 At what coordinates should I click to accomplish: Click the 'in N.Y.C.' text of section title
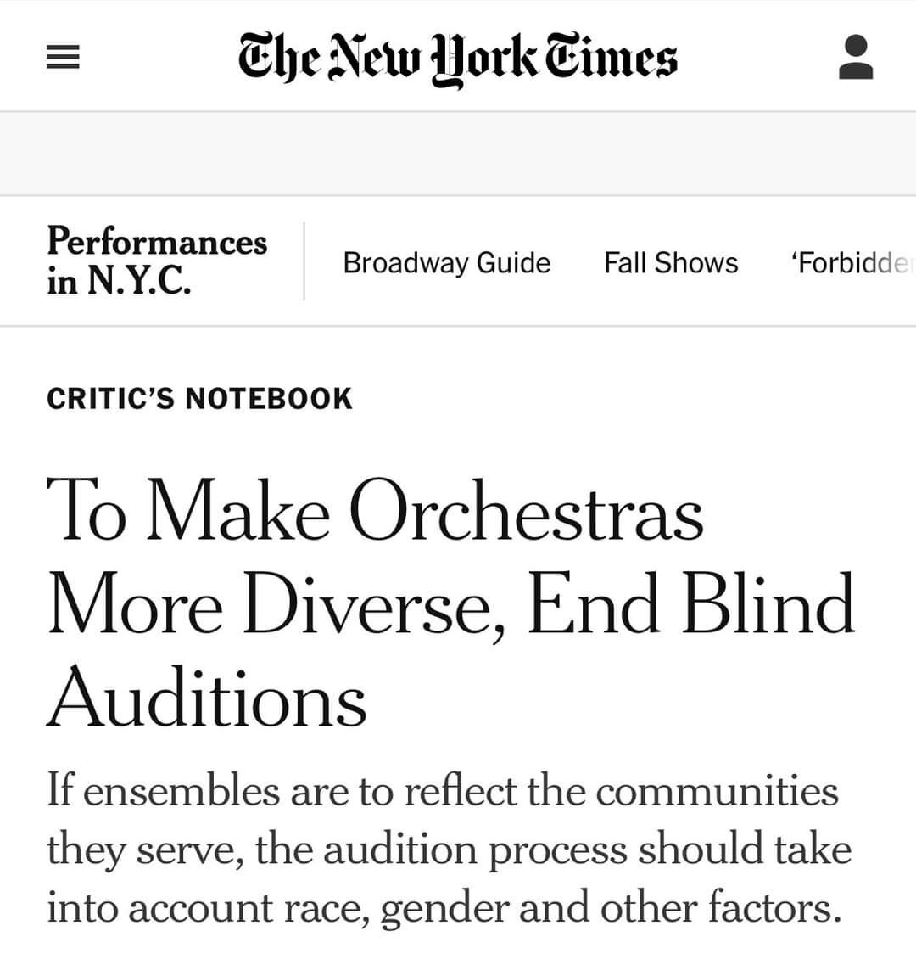tap(119, 280)
